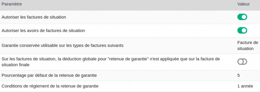The image size is (260, 92).
Task: Click the 'types de factures suivants' text
Action: pyautogui.click(x=98, y=45)
